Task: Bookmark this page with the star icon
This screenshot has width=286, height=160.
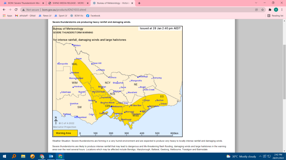Action: 263,10
